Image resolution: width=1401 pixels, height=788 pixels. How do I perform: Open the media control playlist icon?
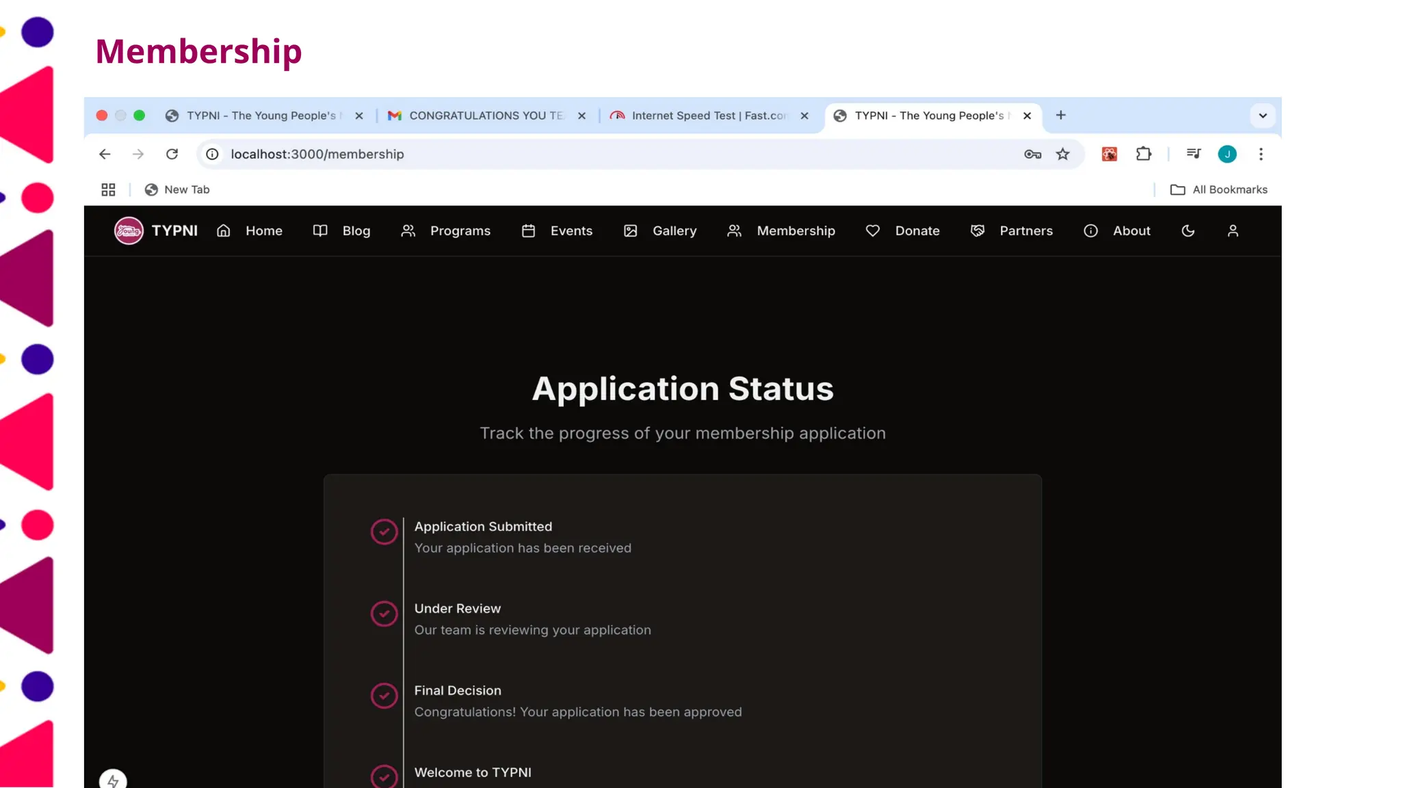click(x=1194, y=155)
